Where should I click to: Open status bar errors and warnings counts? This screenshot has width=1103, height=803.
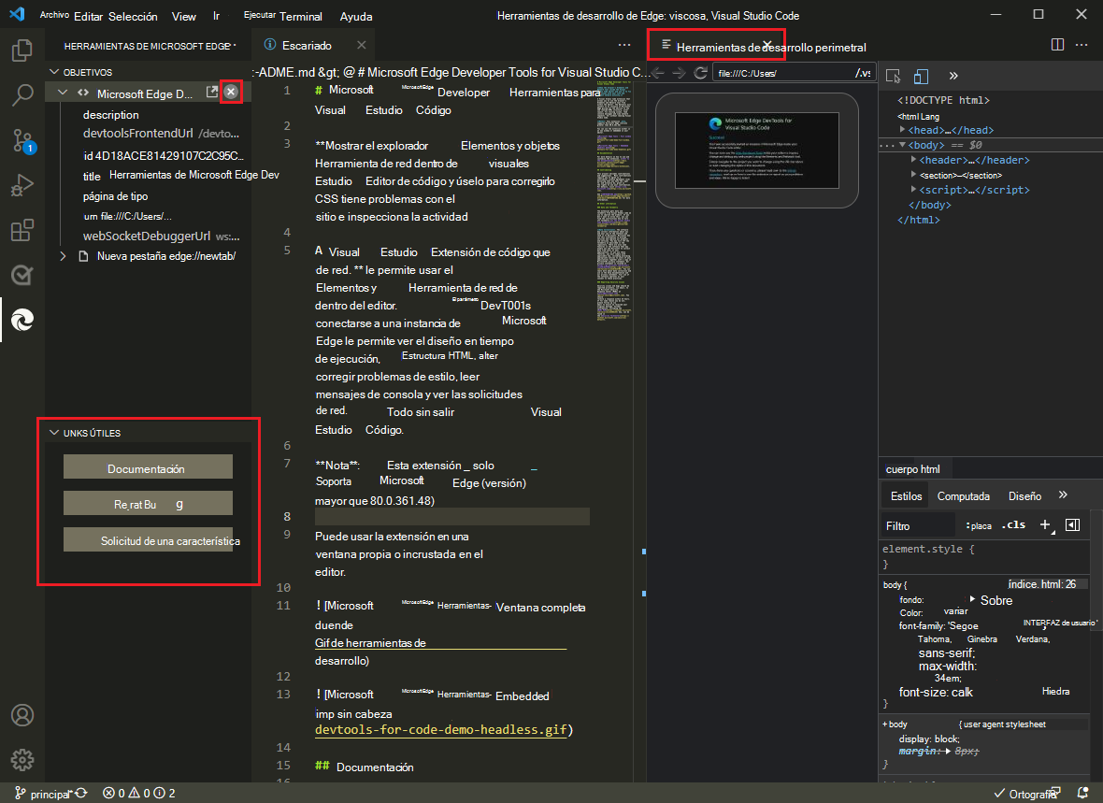(138, 793)
